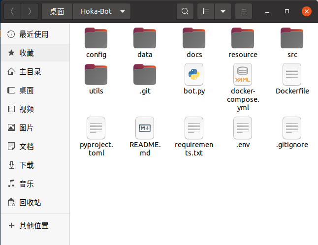Open the bot.py Python file
The height and width of the screenshot is (245, 318).
(x=193, y=74)
